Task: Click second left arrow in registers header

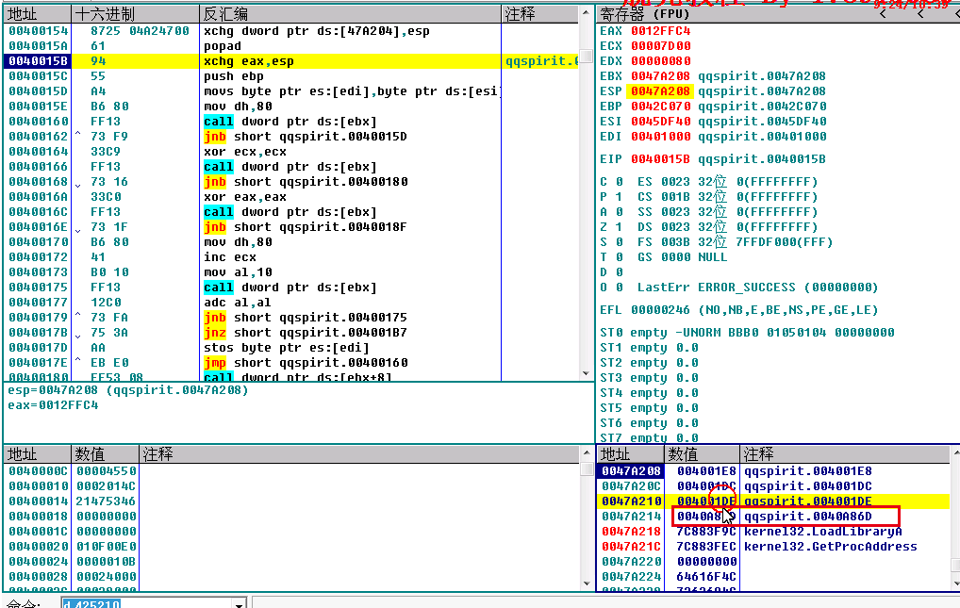Action: click(920, 13)
